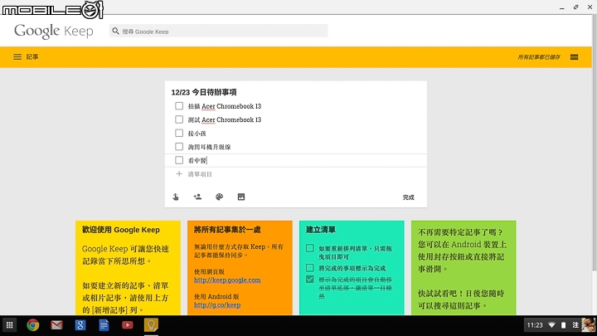Add a collaborator to the note

pyautogui.click(x=197, y=197)
